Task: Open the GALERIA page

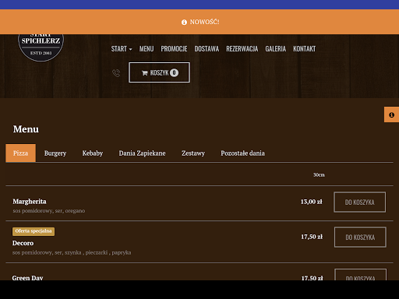Action: (x=276, y=49)
